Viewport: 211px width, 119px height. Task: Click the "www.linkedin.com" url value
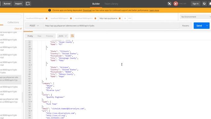pos(55,118)
